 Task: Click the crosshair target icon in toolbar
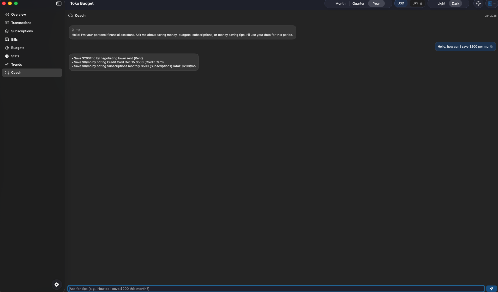click(x=478, y=4)
